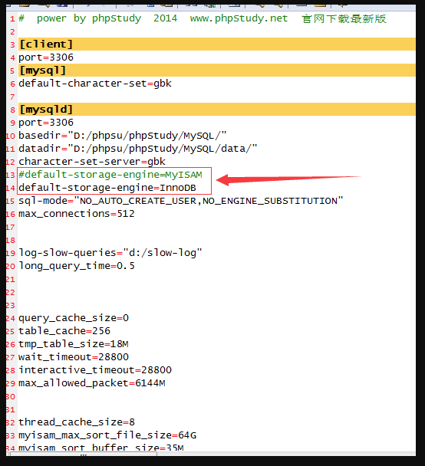The width and height of the screenshot is (425, 466).
Task: Place cursor on basedir path line
Action: click(123, 136)
